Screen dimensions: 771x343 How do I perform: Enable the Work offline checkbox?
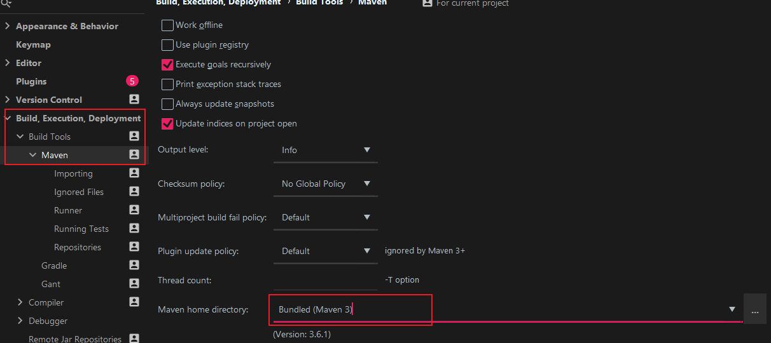[167, 25]
